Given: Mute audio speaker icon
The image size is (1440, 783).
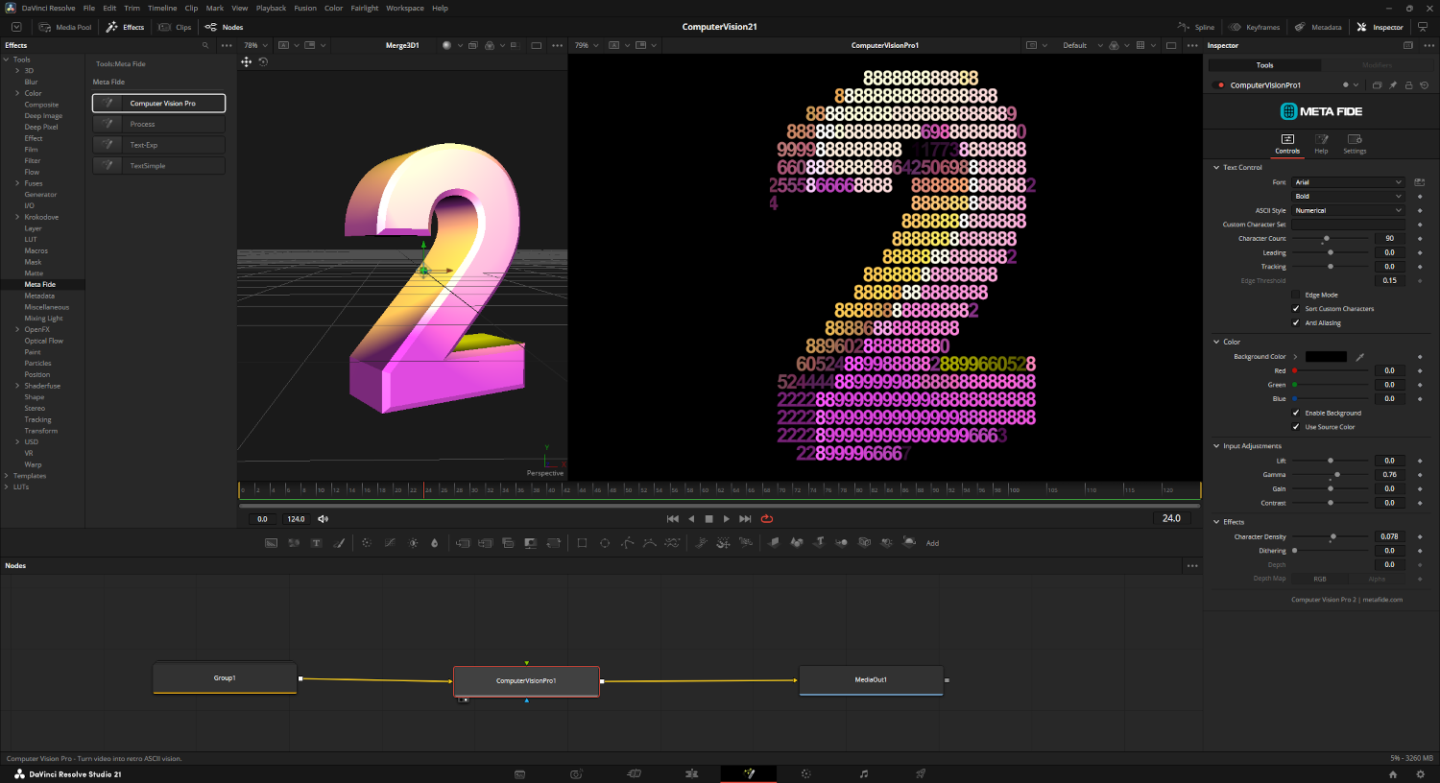Looking at the screenshot, I should (324, 519).
